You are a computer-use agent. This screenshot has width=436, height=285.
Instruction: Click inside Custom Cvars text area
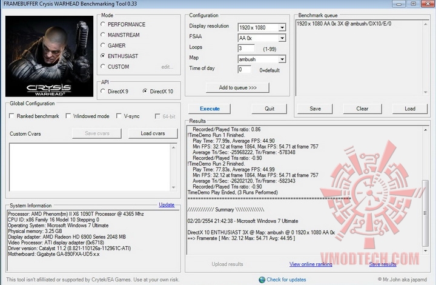point(90,167)
